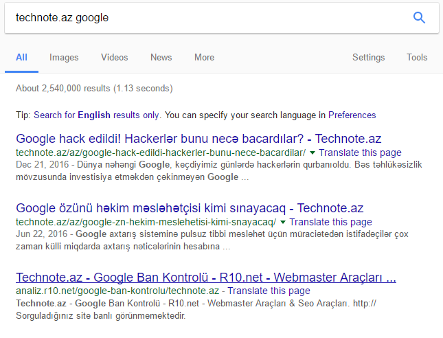The width and height of the screenshot is (443, 338).
Task: Expand dropdown arrow beside google-hack-edildi URL
Action: click(x=313, y=153)
